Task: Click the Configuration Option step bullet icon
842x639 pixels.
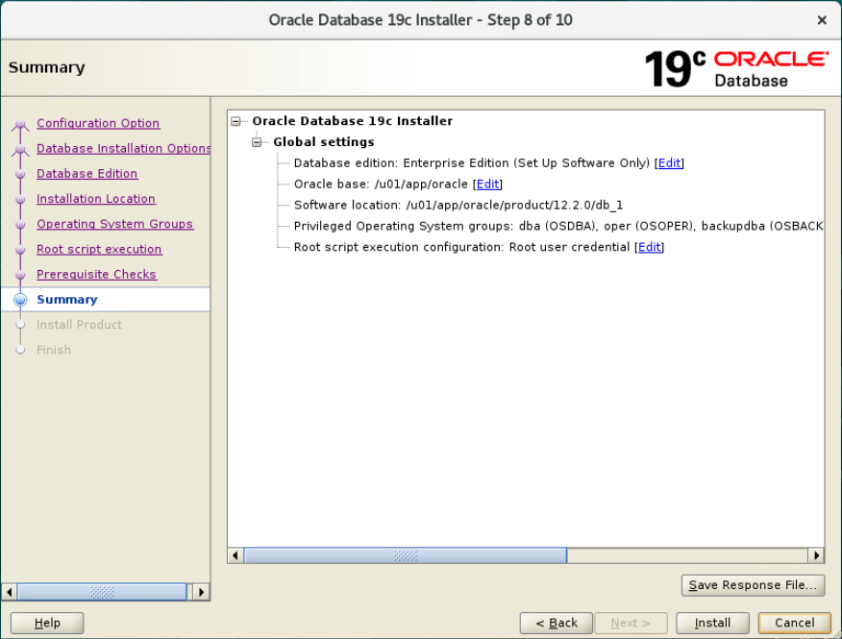Action: click(20, 124)
